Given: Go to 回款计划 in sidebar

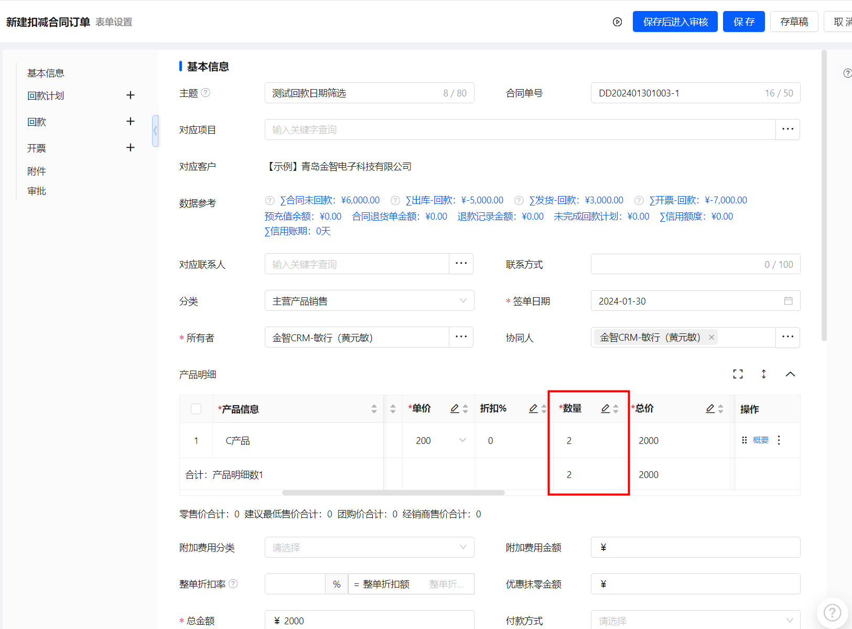Looking at the screenshot, I should pyautogui.click(x=46, y=95).
